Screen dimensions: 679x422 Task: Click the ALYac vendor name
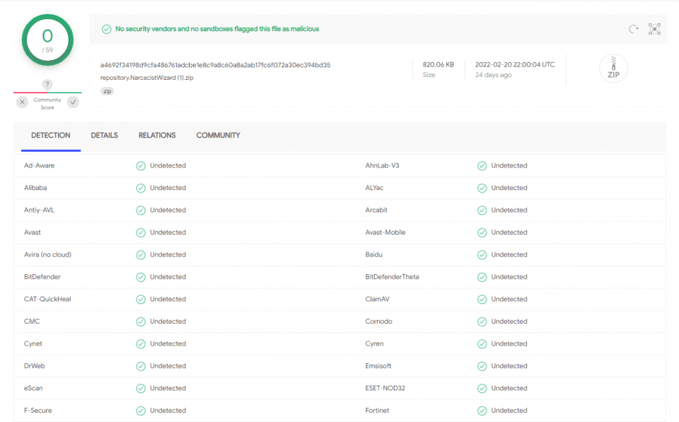pos(375,188)
